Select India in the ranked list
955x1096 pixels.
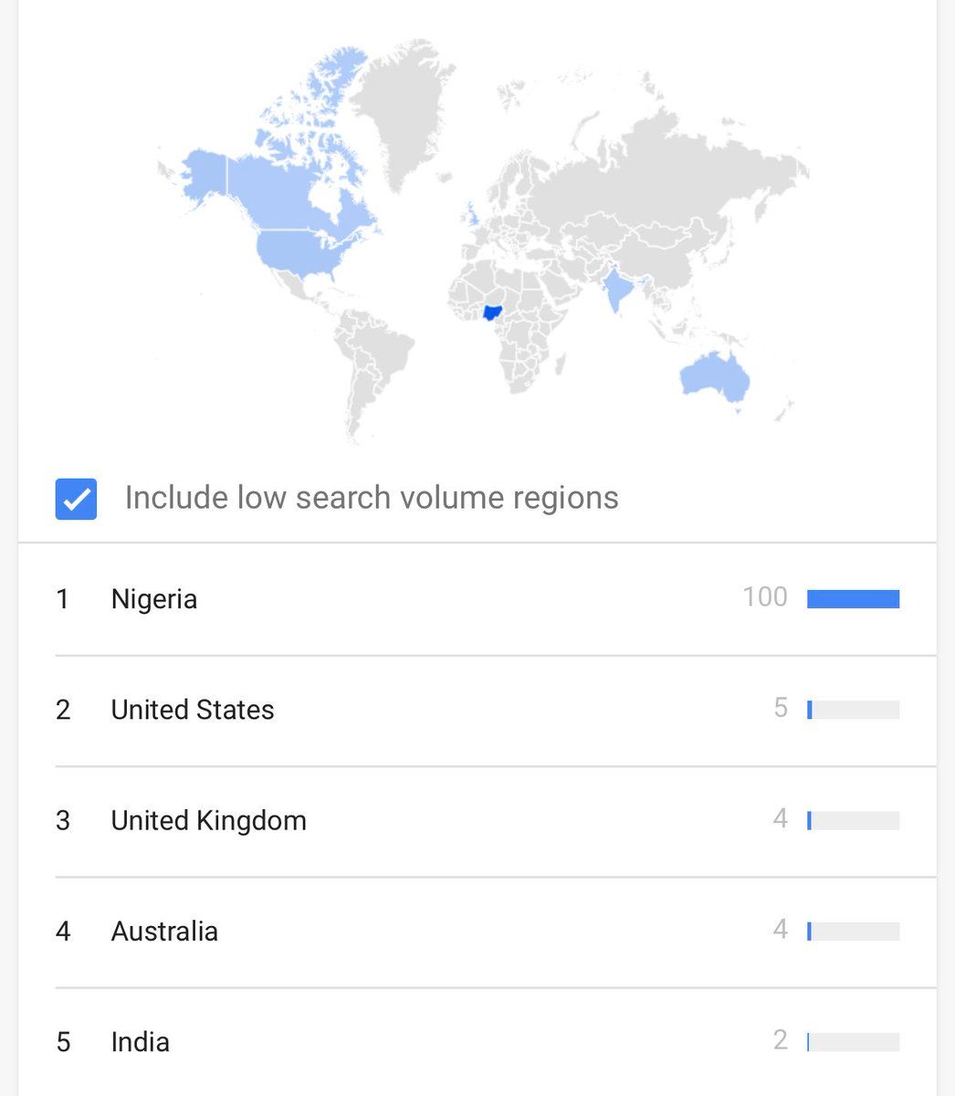pos(140,1041)
